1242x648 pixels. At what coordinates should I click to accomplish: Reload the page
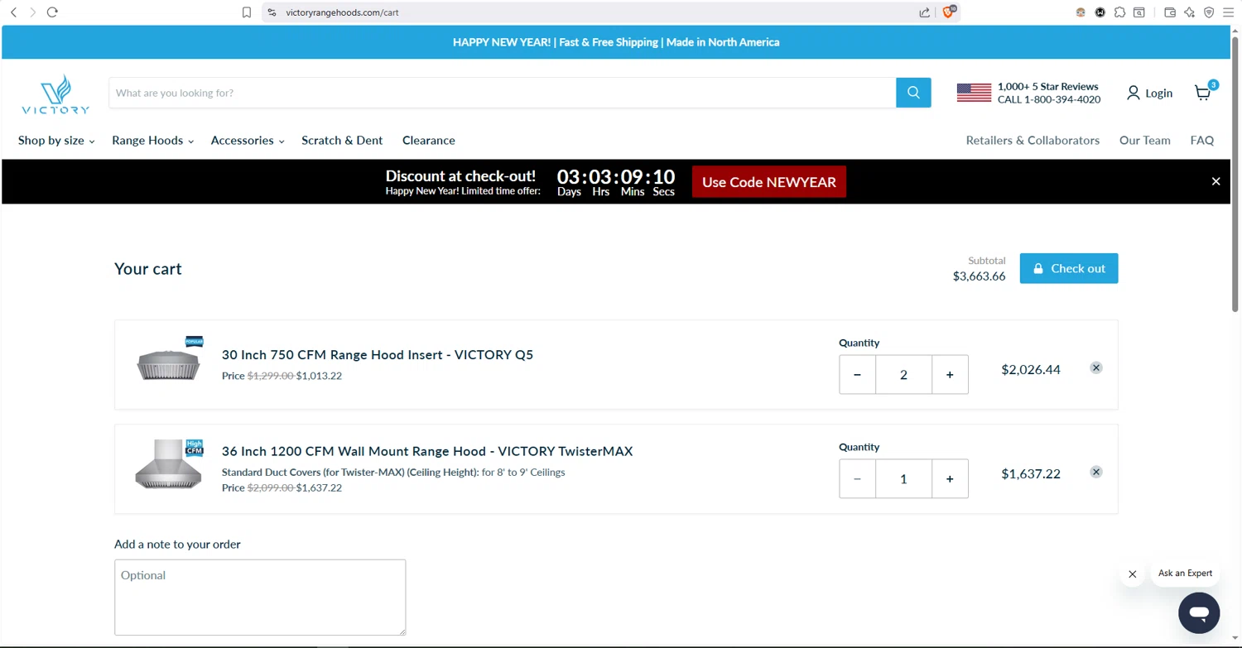[52, 12]
